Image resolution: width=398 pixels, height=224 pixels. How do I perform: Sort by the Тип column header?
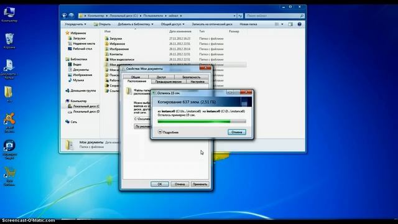tap(202, 32)
